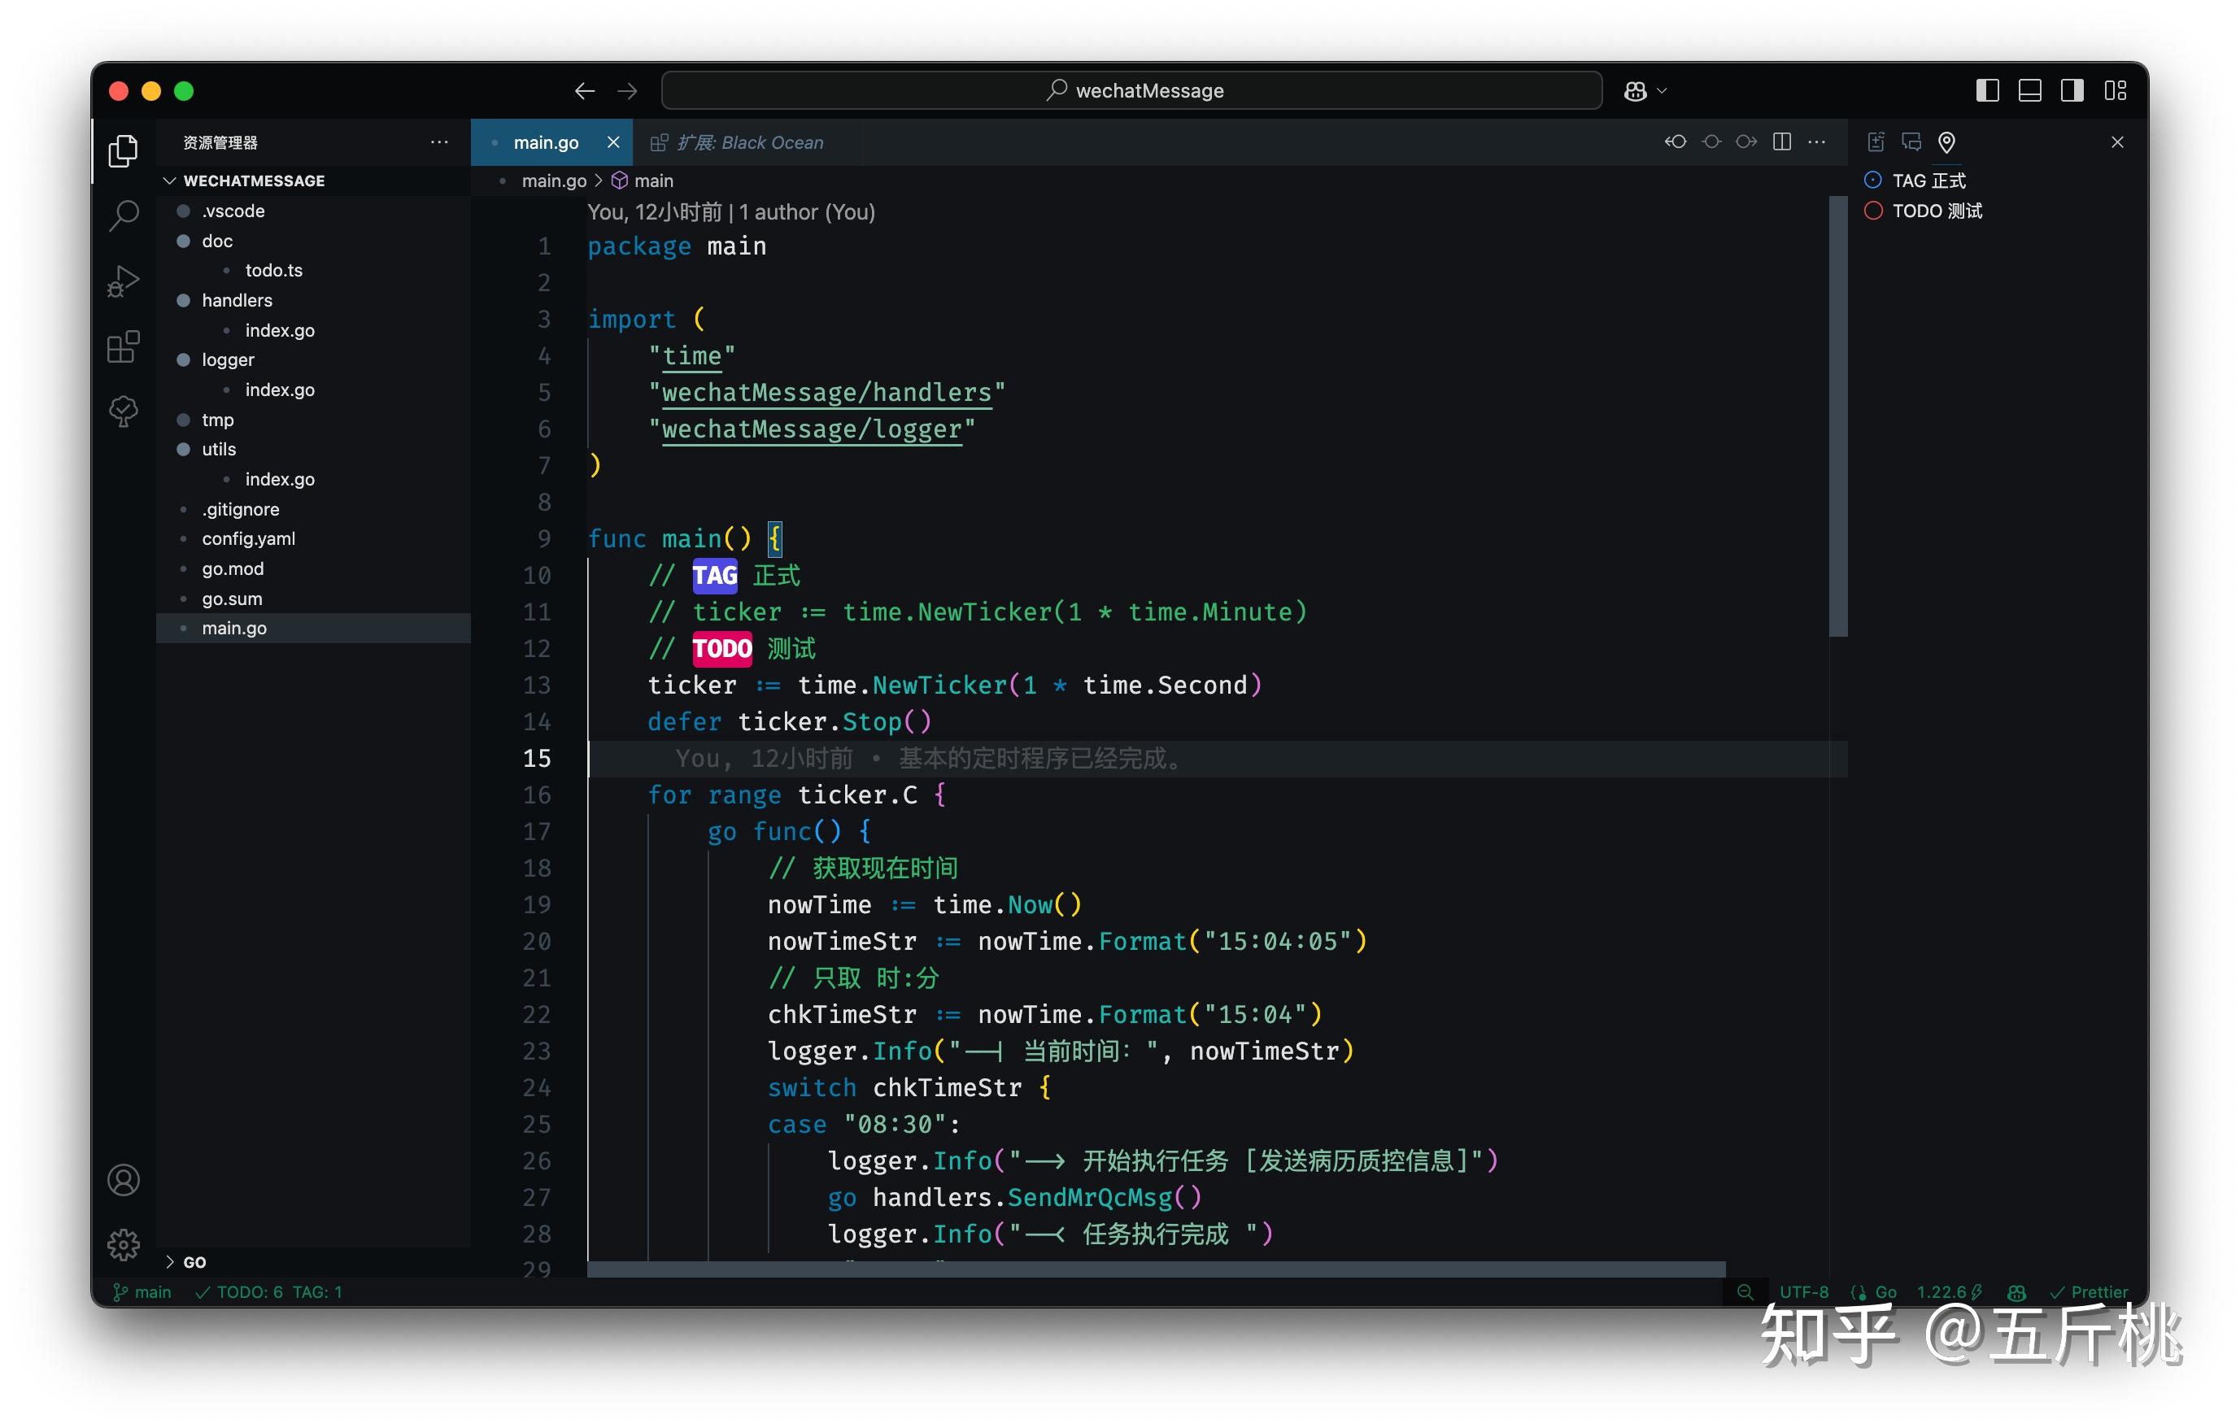
Task: Open the Explorer files icon
Action: (x=124, y=150)
